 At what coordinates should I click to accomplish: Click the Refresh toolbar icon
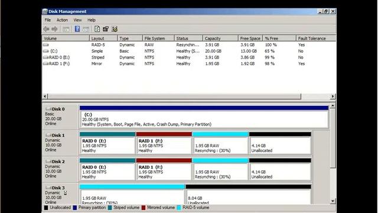[x=97, y=29]
